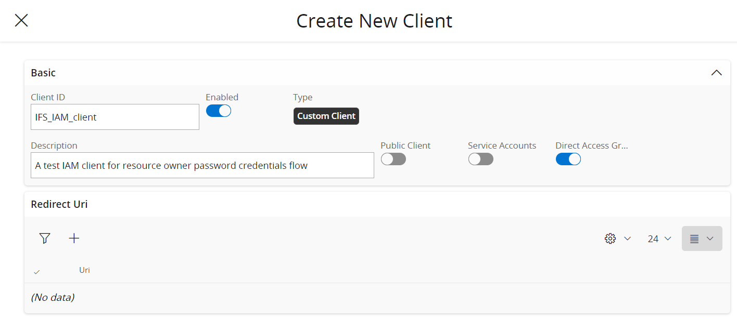Screen dimensions: 737x318
Task: Click the checkmark column selector
Action: click(x=36, y=270)
